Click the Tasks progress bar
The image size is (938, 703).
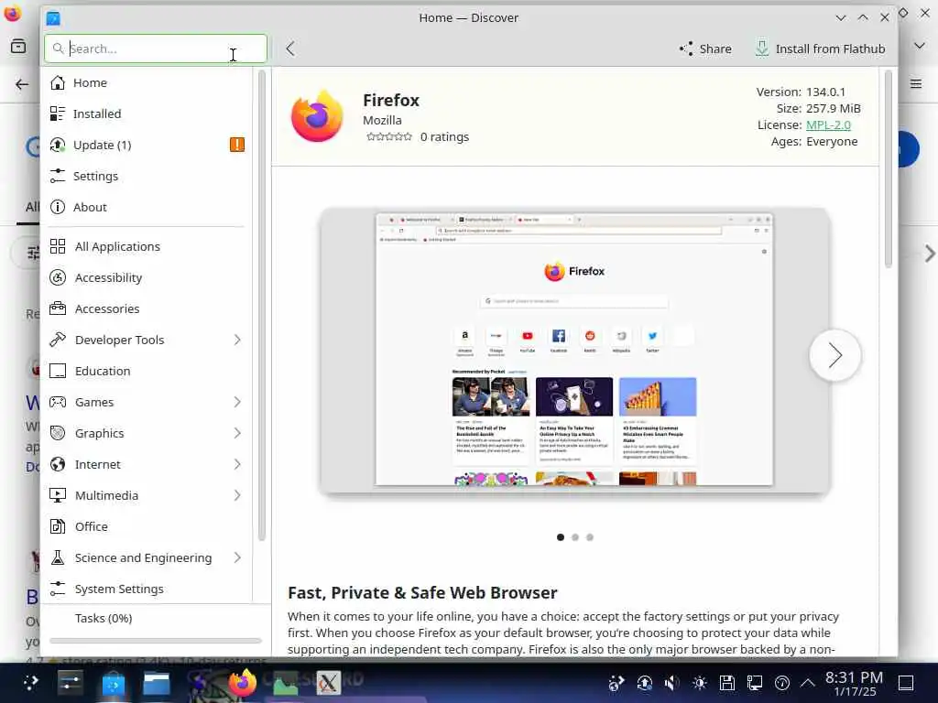coord(156,640)
